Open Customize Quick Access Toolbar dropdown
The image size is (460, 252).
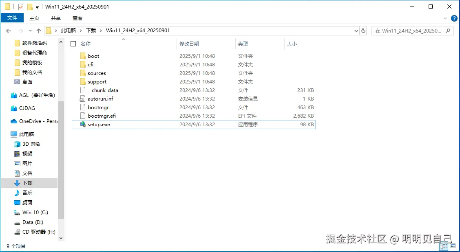[37, 7]
